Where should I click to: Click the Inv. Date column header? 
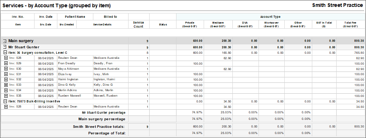coord(46,17)
